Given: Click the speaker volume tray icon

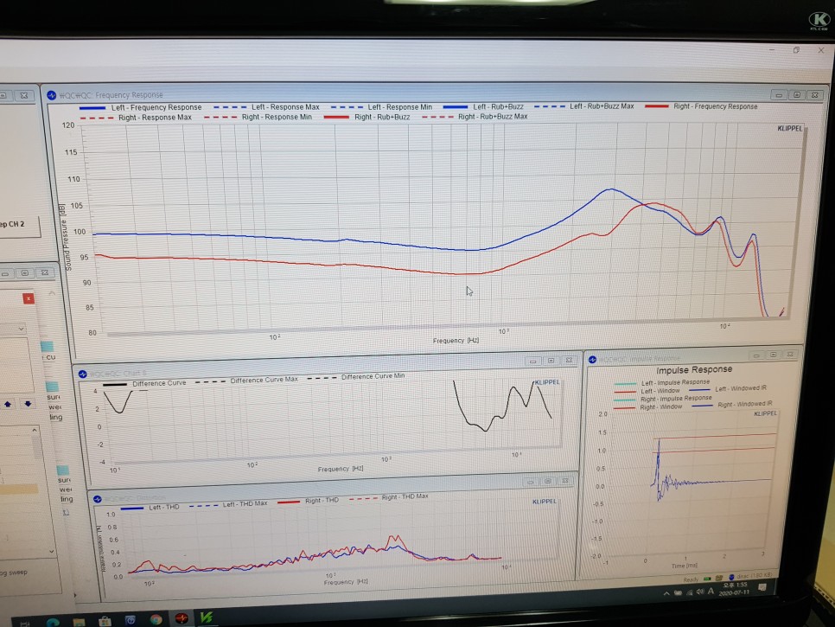Looking at the screenshot, I should (700, 592).
